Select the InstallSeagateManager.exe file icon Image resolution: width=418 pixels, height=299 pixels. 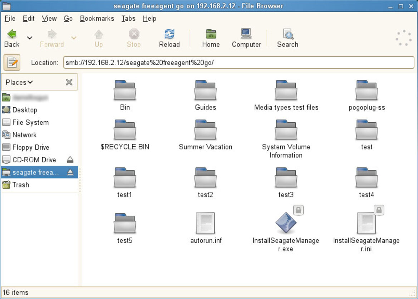click(x=286, y=223)
